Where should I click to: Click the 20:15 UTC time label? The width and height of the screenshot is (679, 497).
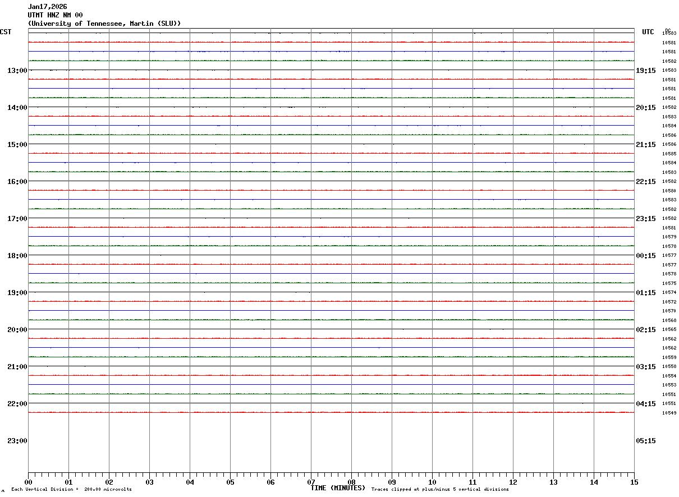click(646, 108)
